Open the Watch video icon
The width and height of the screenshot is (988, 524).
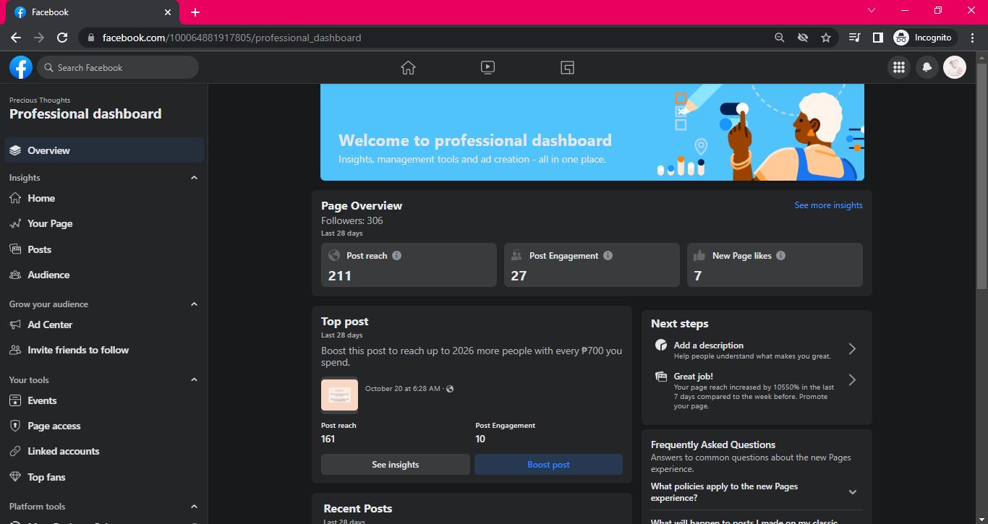point(487,67)
